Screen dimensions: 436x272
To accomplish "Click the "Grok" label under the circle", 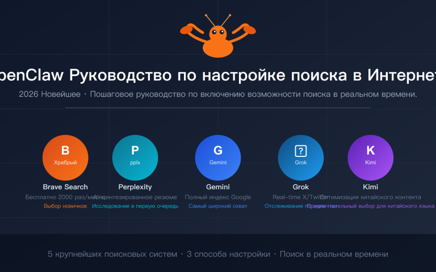I will click(301, 187).
